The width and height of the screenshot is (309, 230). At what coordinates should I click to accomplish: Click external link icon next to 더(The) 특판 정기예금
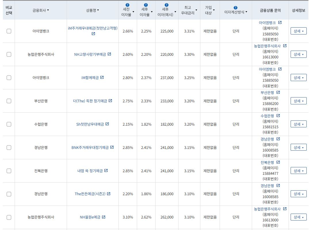tap(111, 101)
